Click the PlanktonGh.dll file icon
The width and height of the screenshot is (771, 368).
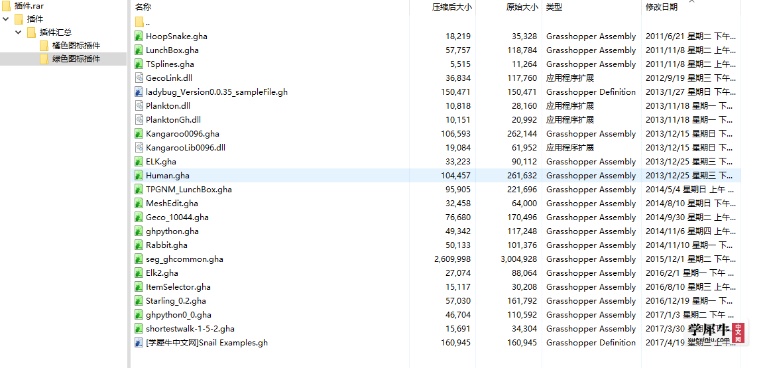[x=139, y=119]
